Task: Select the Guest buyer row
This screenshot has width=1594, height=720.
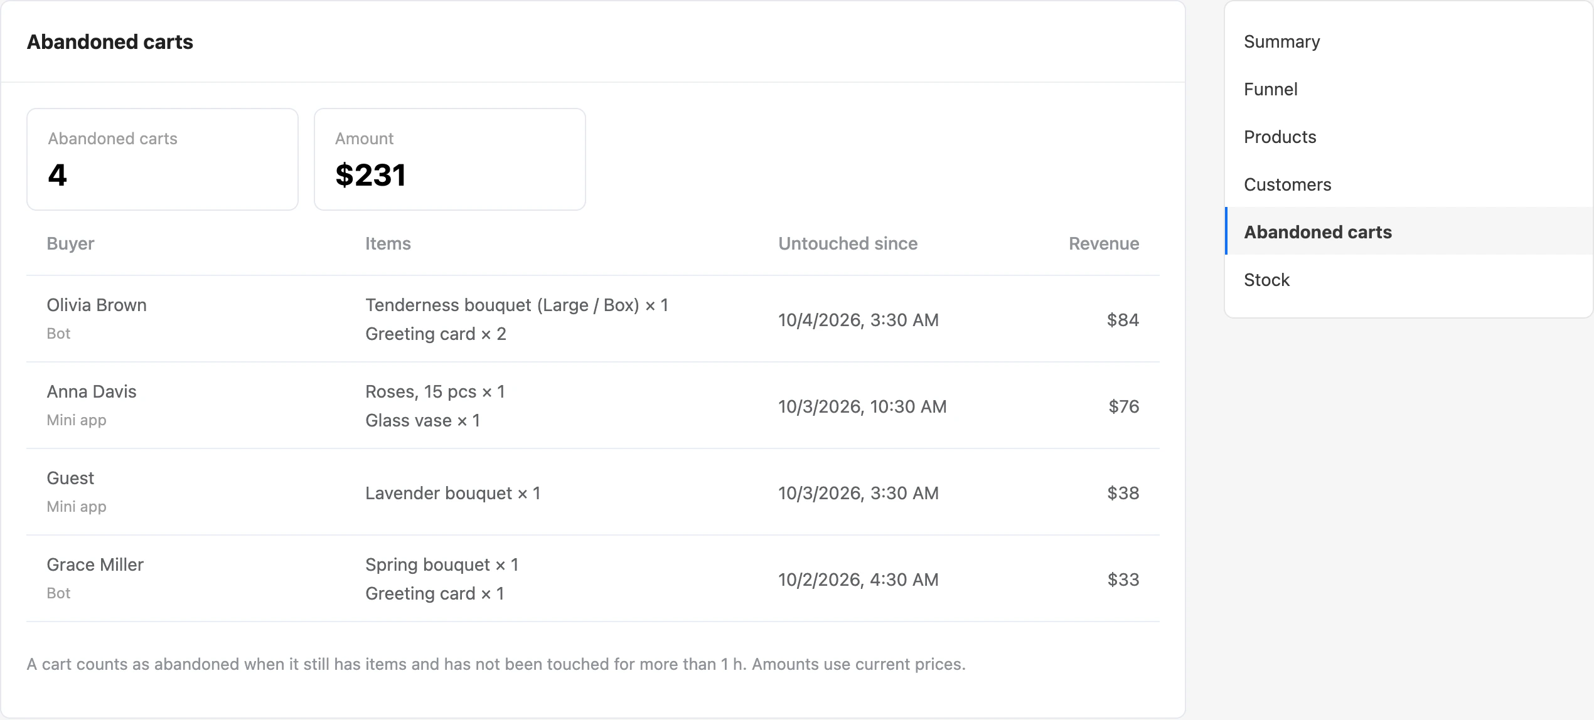Action: (593, 492)
